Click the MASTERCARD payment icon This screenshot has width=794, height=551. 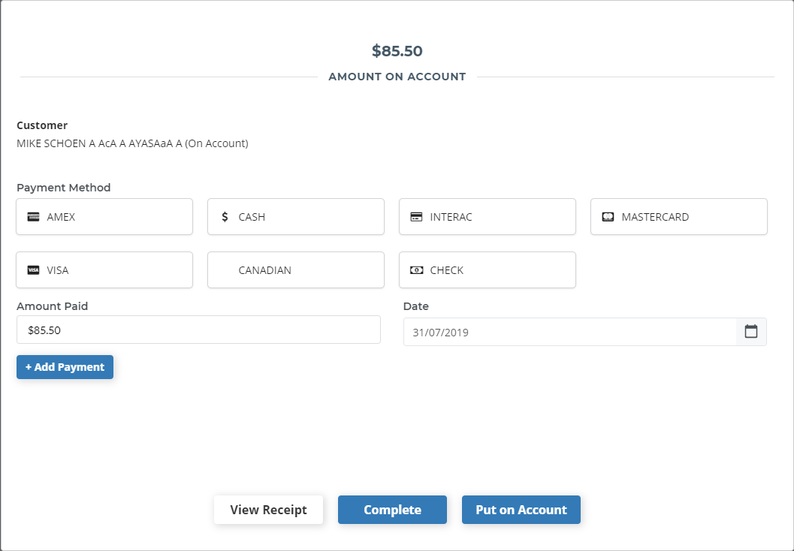coord(608,216)
